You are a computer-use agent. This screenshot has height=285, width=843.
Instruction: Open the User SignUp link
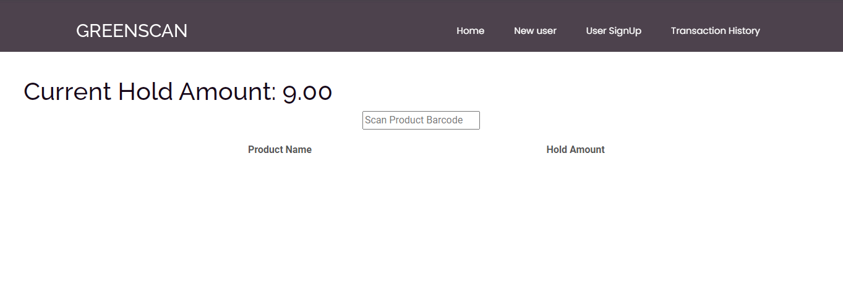point(614,31)
